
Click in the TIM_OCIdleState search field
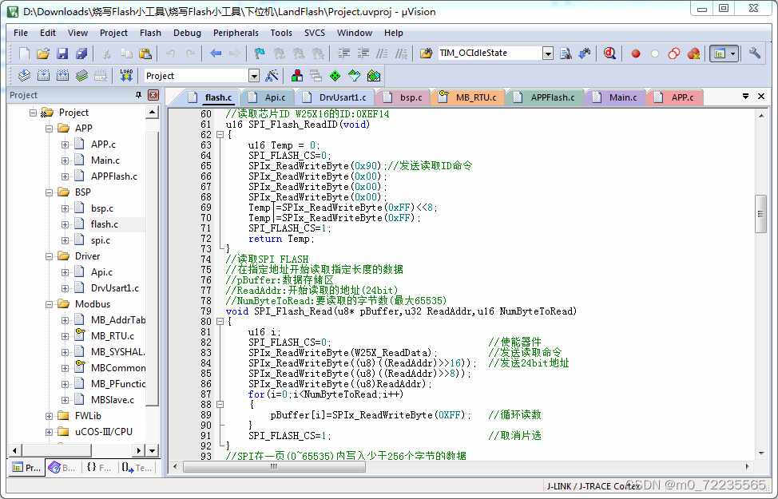(x=489, y=53)
